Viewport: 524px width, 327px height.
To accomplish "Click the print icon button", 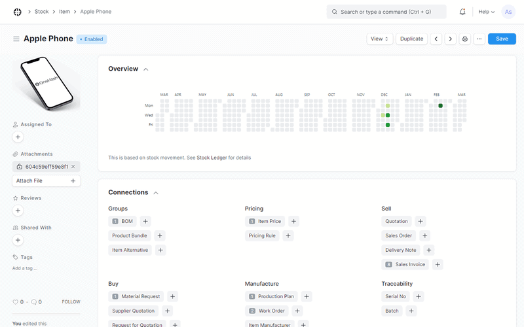I will click(x=465, y=39).
